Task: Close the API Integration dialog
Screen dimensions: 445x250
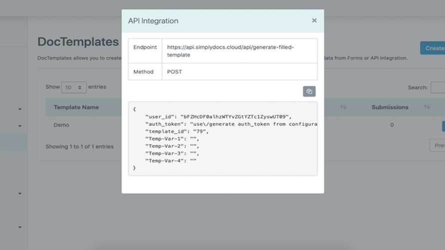Action: (314, 20)
